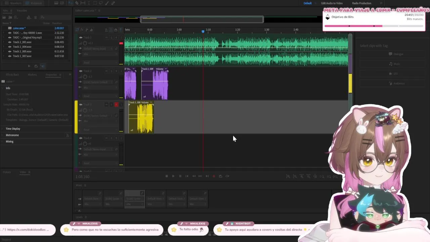Click the timecode display 1:08.180
The image size is (430, 242).
click(x=82, y=177)
